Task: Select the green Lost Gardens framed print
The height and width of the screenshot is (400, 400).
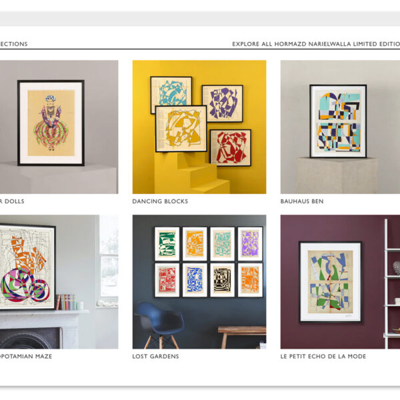Action: [167, 243]
